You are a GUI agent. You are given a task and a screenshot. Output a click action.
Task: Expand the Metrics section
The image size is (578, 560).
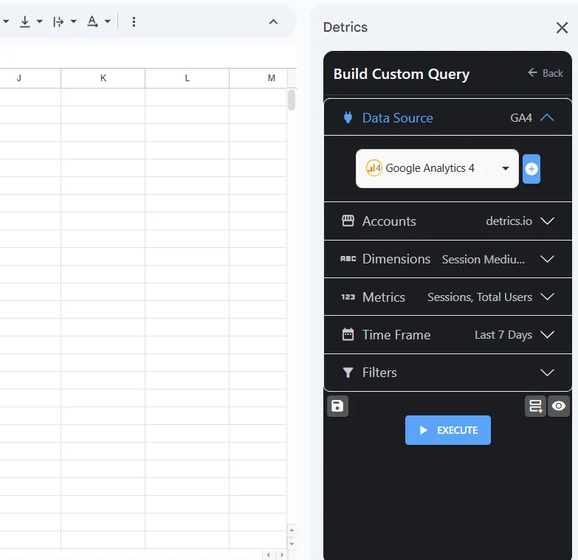pyautogui.click(x=547, y=297)
